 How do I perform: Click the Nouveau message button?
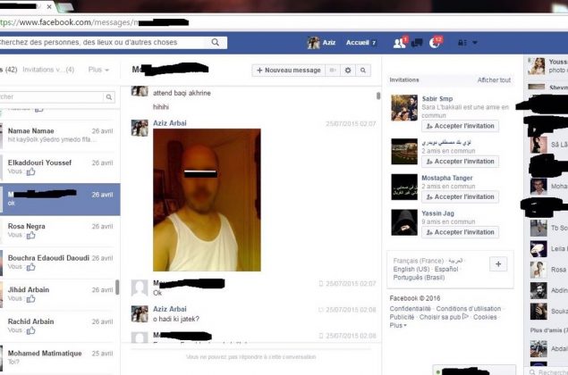[287, 70]
